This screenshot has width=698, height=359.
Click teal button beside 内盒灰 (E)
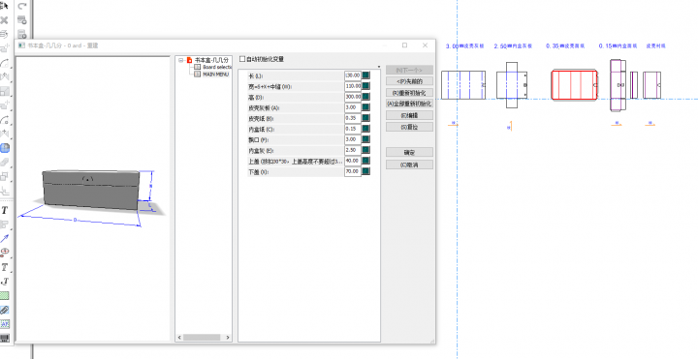click(365, 150)
